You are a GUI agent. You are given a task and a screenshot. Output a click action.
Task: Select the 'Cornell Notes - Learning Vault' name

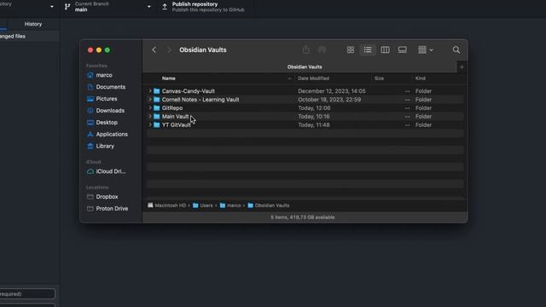click(x=200, y=100)
